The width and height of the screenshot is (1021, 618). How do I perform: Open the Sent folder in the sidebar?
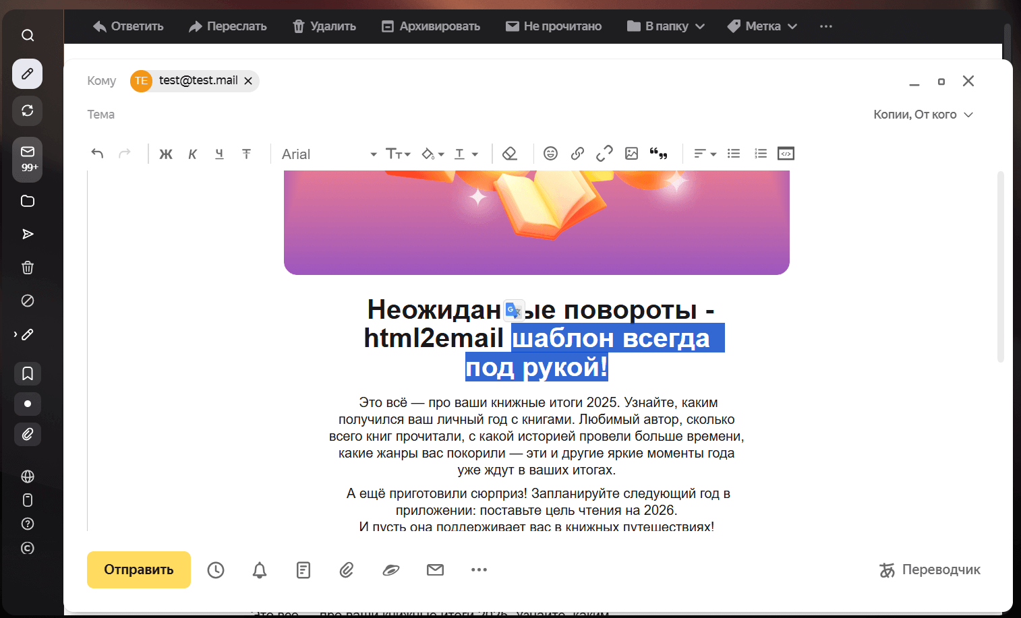pos(27,233)
